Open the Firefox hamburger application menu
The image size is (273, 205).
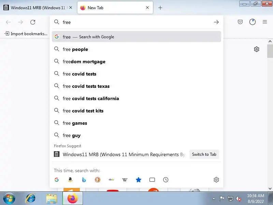pos(265,22)
